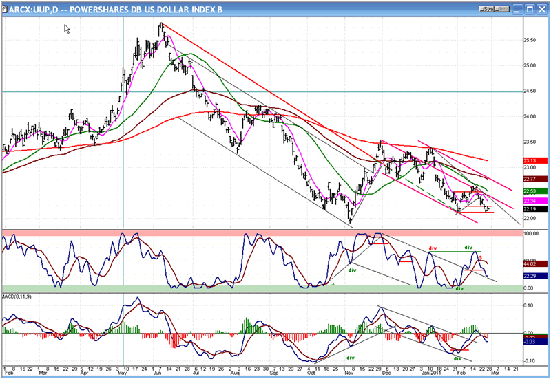Click the MACD(8,11,9) indicator label
This screenshot has height=379, width=551.
pos(18,296)
